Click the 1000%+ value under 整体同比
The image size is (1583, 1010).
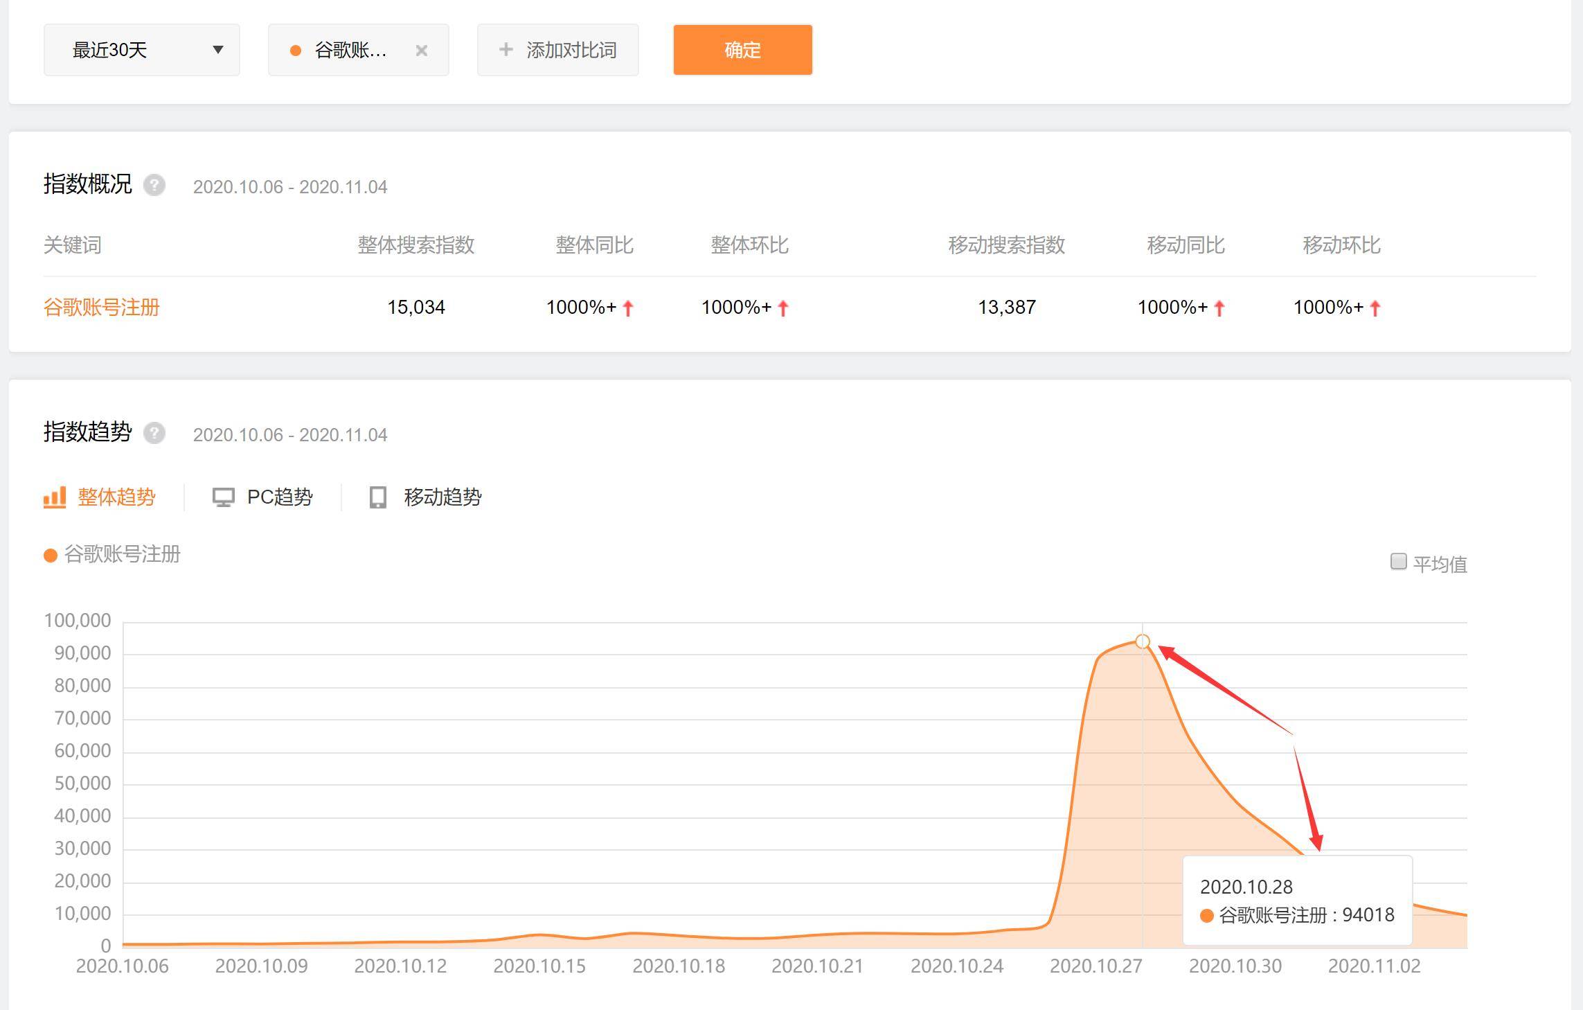click(x=590, y=307)
